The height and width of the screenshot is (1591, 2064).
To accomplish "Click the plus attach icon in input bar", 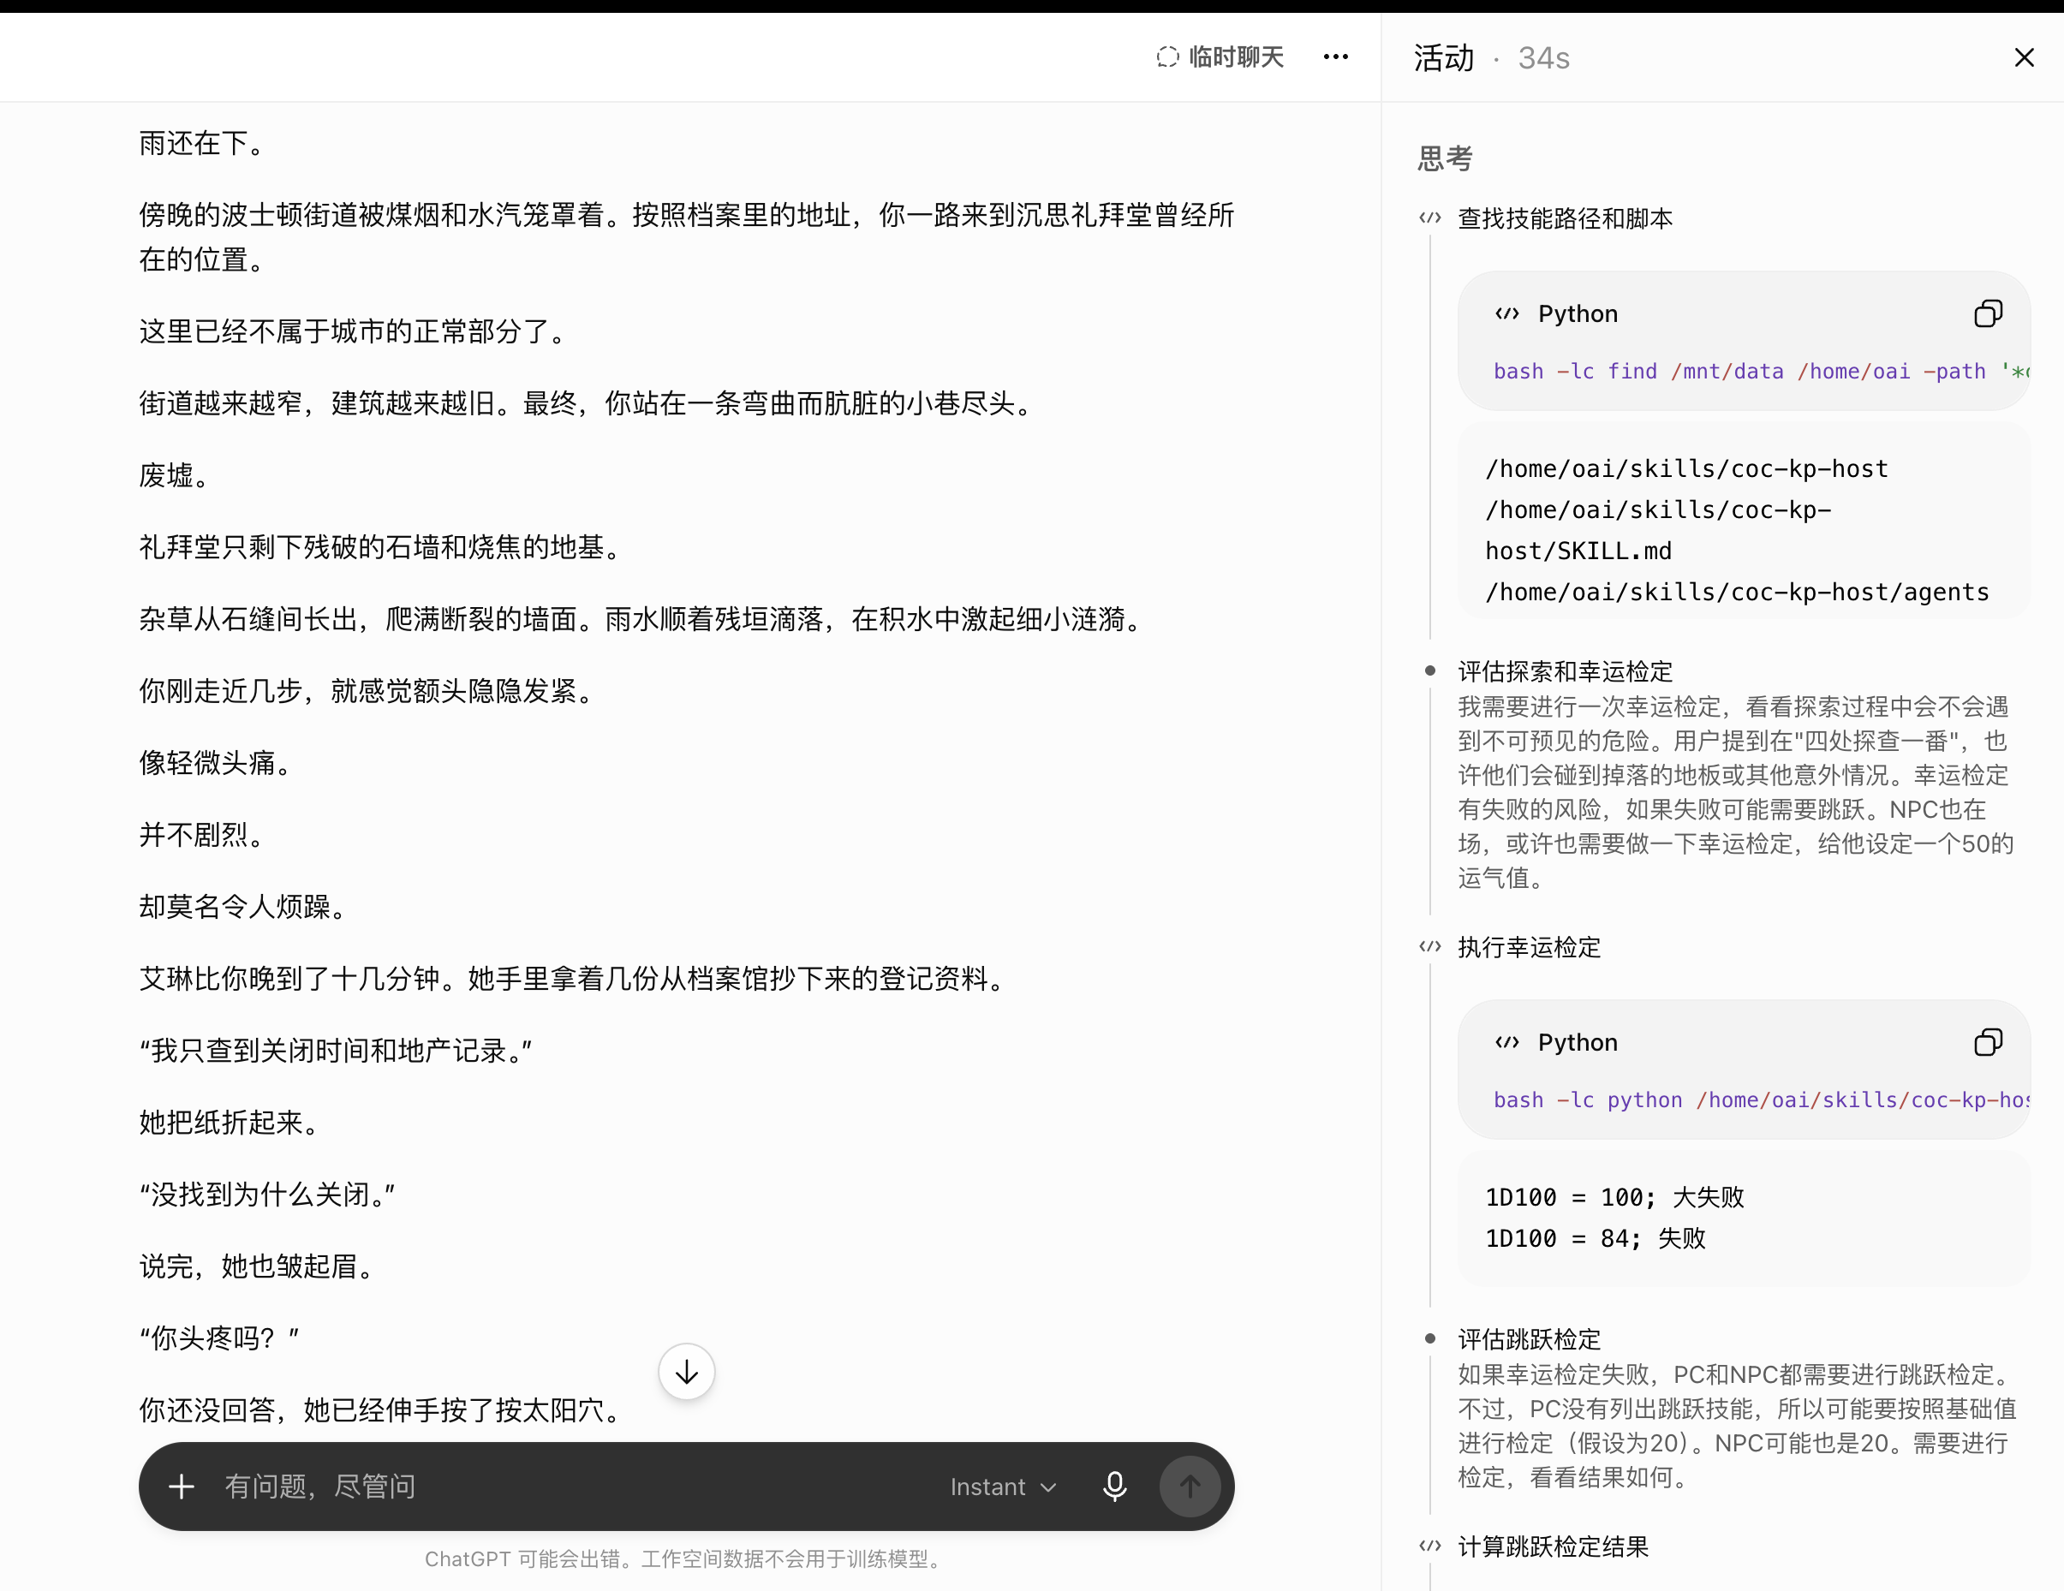I will coord(182,1487).
